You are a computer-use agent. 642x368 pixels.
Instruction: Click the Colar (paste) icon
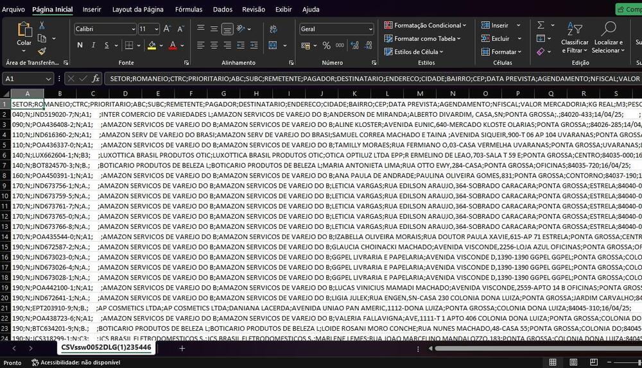click(x=24, y=29)
